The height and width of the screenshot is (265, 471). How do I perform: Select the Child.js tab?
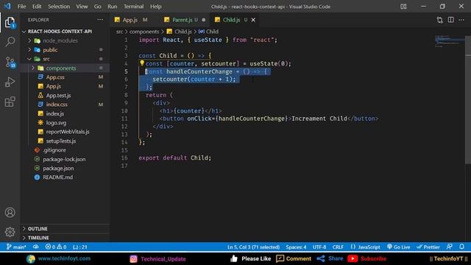point(231,20)
